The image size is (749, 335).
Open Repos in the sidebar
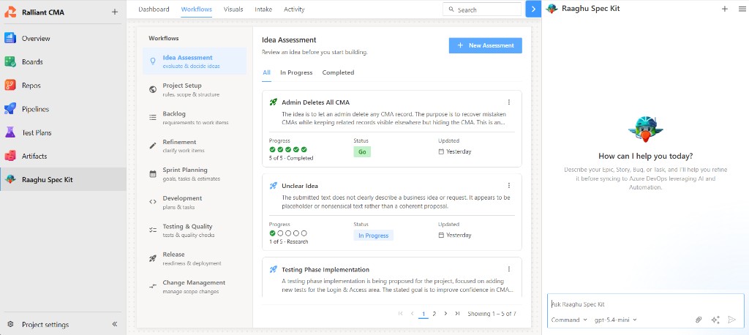point(63,86)
